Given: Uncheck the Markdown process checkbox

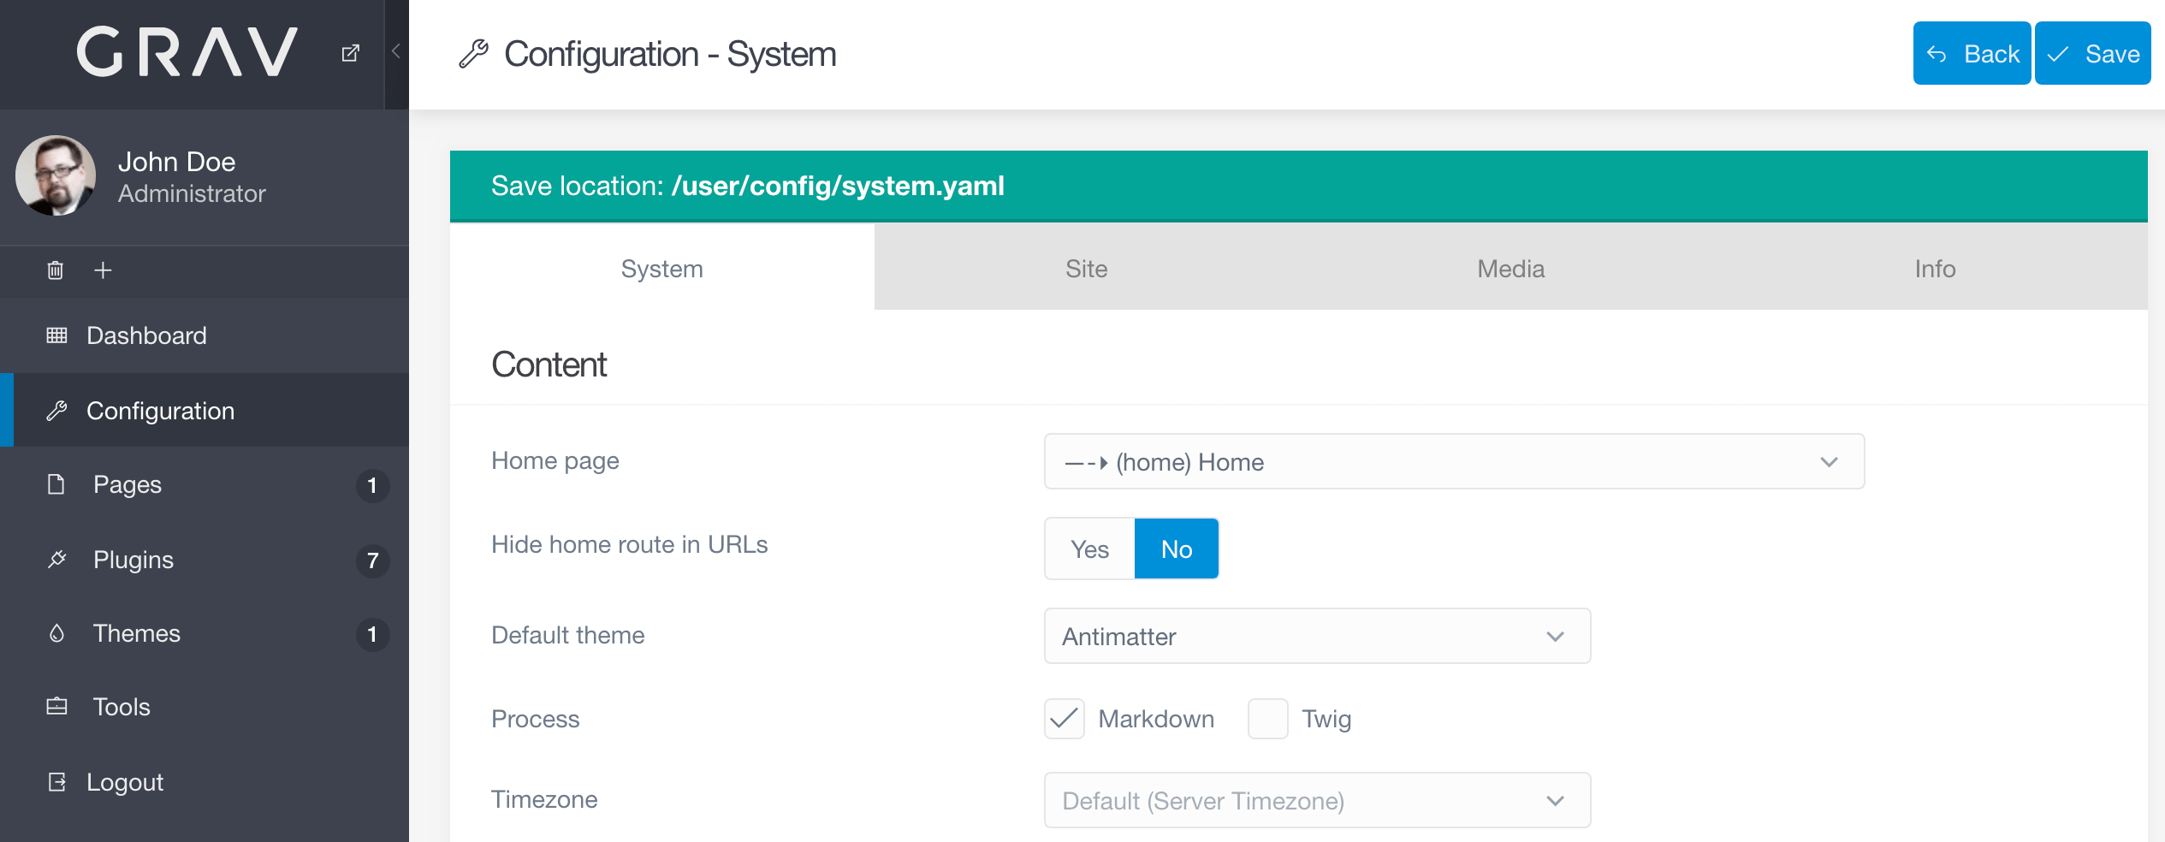Looking at the screenshot, I should click(1064, 720).
